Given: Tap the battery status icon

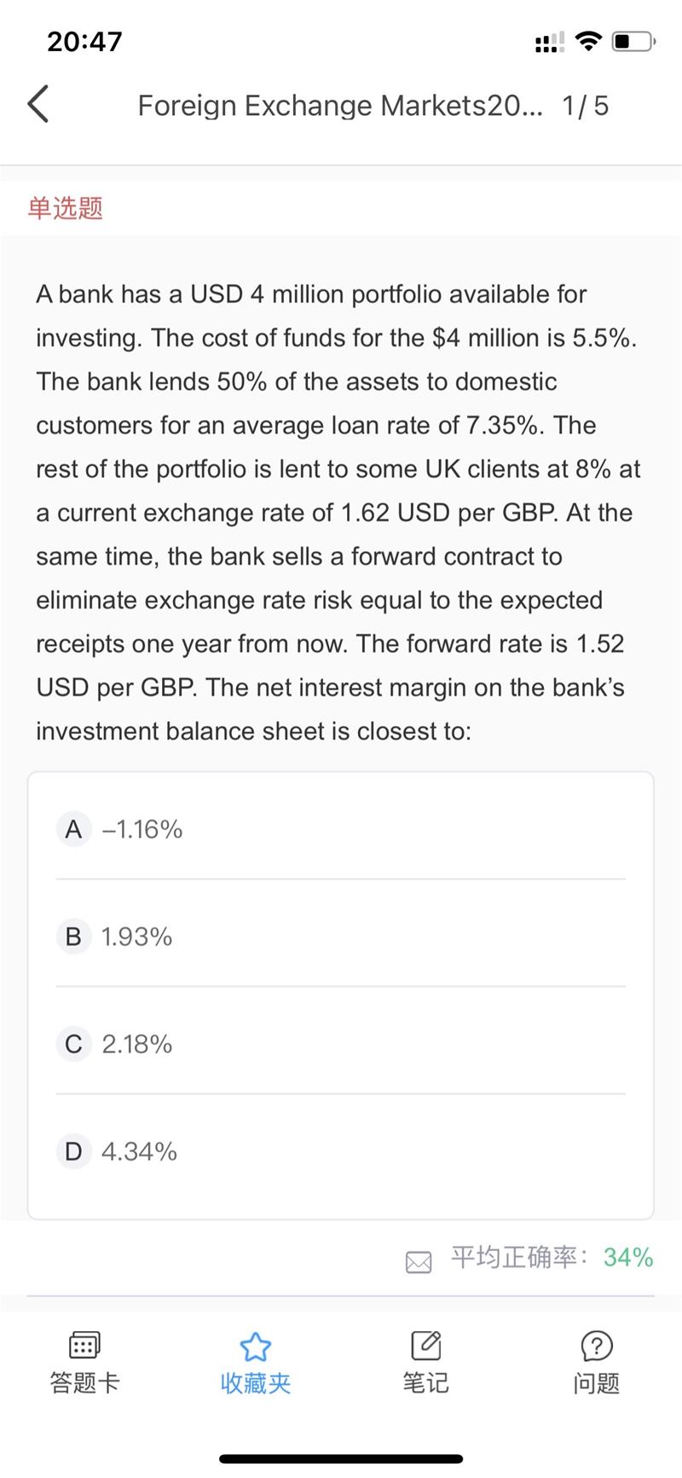Looking at the screenshot, I should (633, 41).
